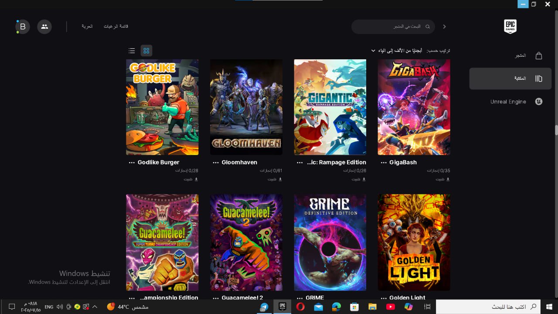Open the three-dot menu for GRIME
The height and width of the screenshot is (314, 558).
299,298
